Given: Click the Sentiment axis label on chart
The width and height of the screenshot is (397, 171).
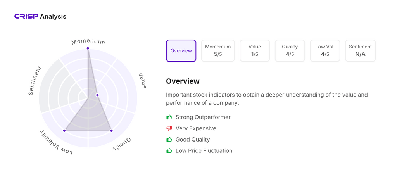Looking at the screenshot, I should point(35,81).
